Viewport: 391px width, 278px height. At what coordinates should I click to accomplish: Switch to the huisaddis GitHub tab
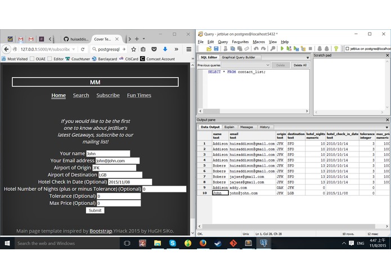(76, 39)
